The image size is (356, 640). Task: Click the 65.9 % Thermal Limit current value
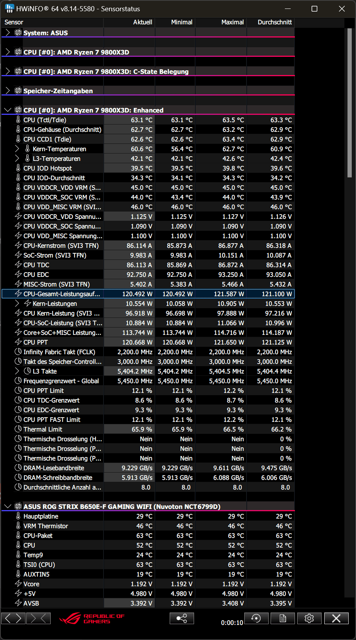[142, 429]
